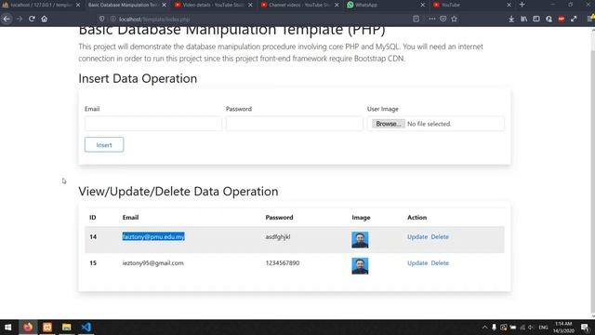Click password value asdfghjkl
The width and height of the screenshot is (595, 335).
(278, 236)
